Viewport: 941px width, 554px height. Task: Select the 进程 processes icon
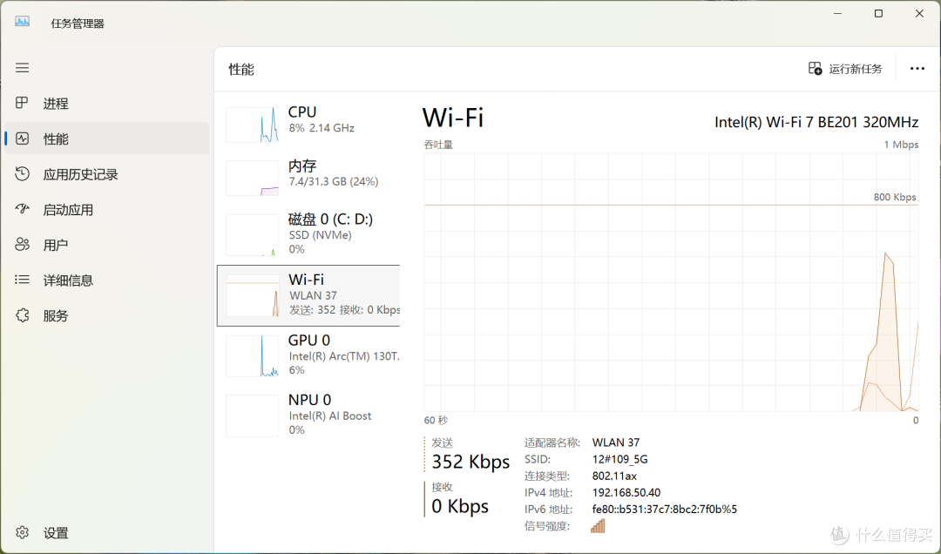tap(22, 104)
